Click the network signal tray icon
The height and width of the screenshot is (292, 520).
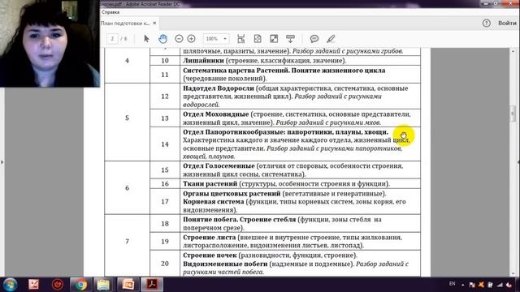pyautogui.click(x=500, y=285)
